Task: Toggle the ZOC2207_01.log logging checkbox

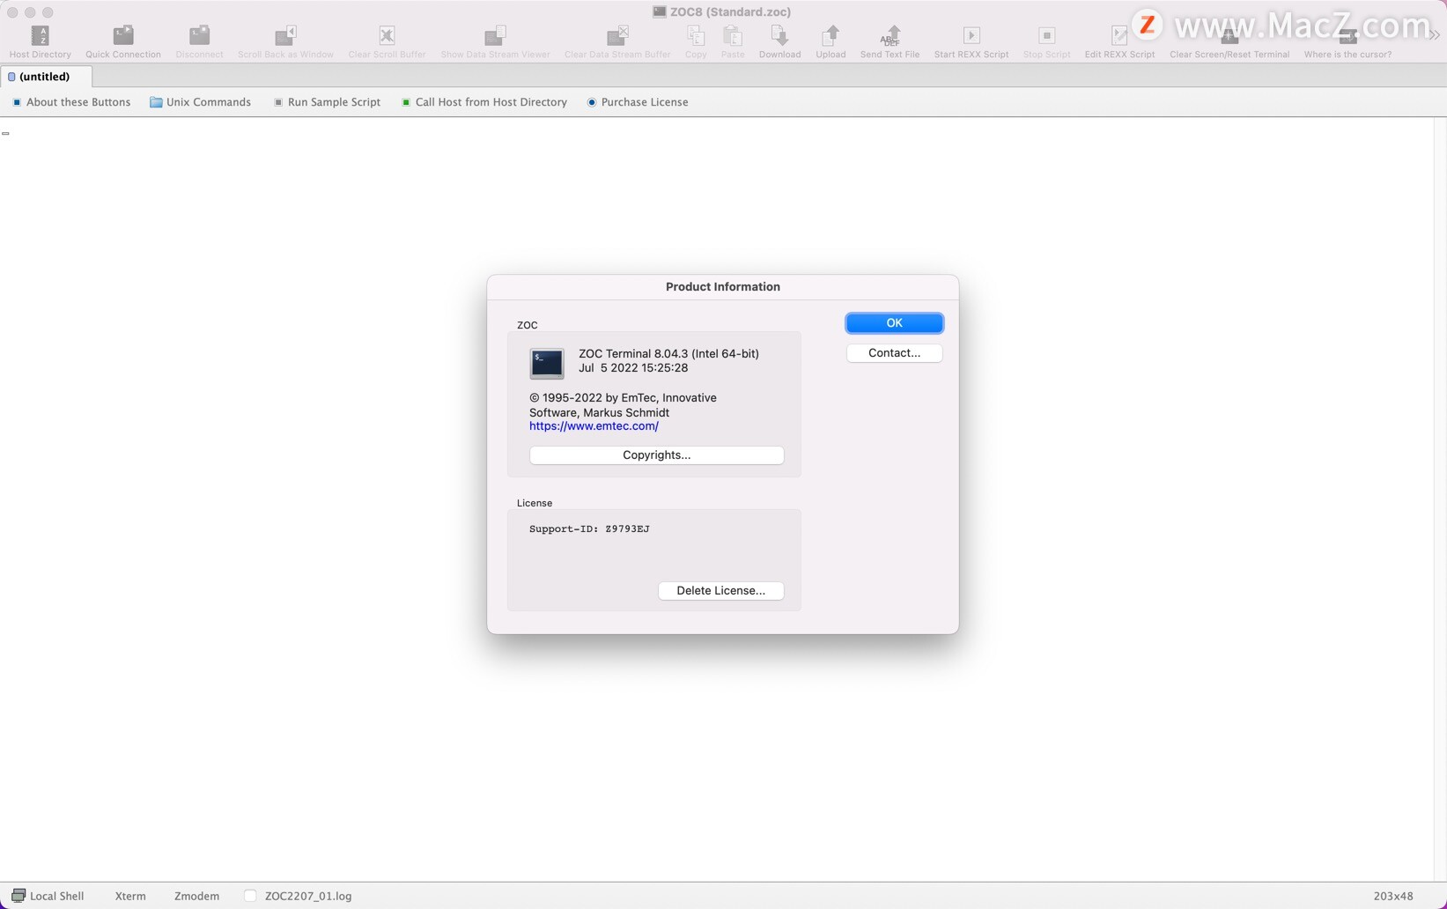Action: pyautogui.click(x=251, y=896)
